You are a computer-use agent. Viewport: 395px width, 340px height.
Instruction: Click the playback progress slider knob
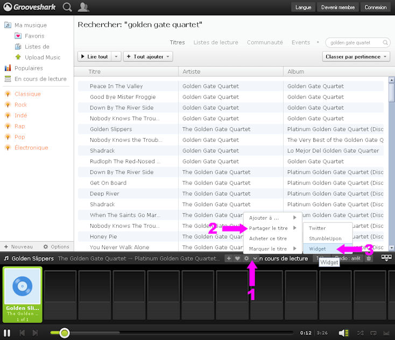coord(65,333)
